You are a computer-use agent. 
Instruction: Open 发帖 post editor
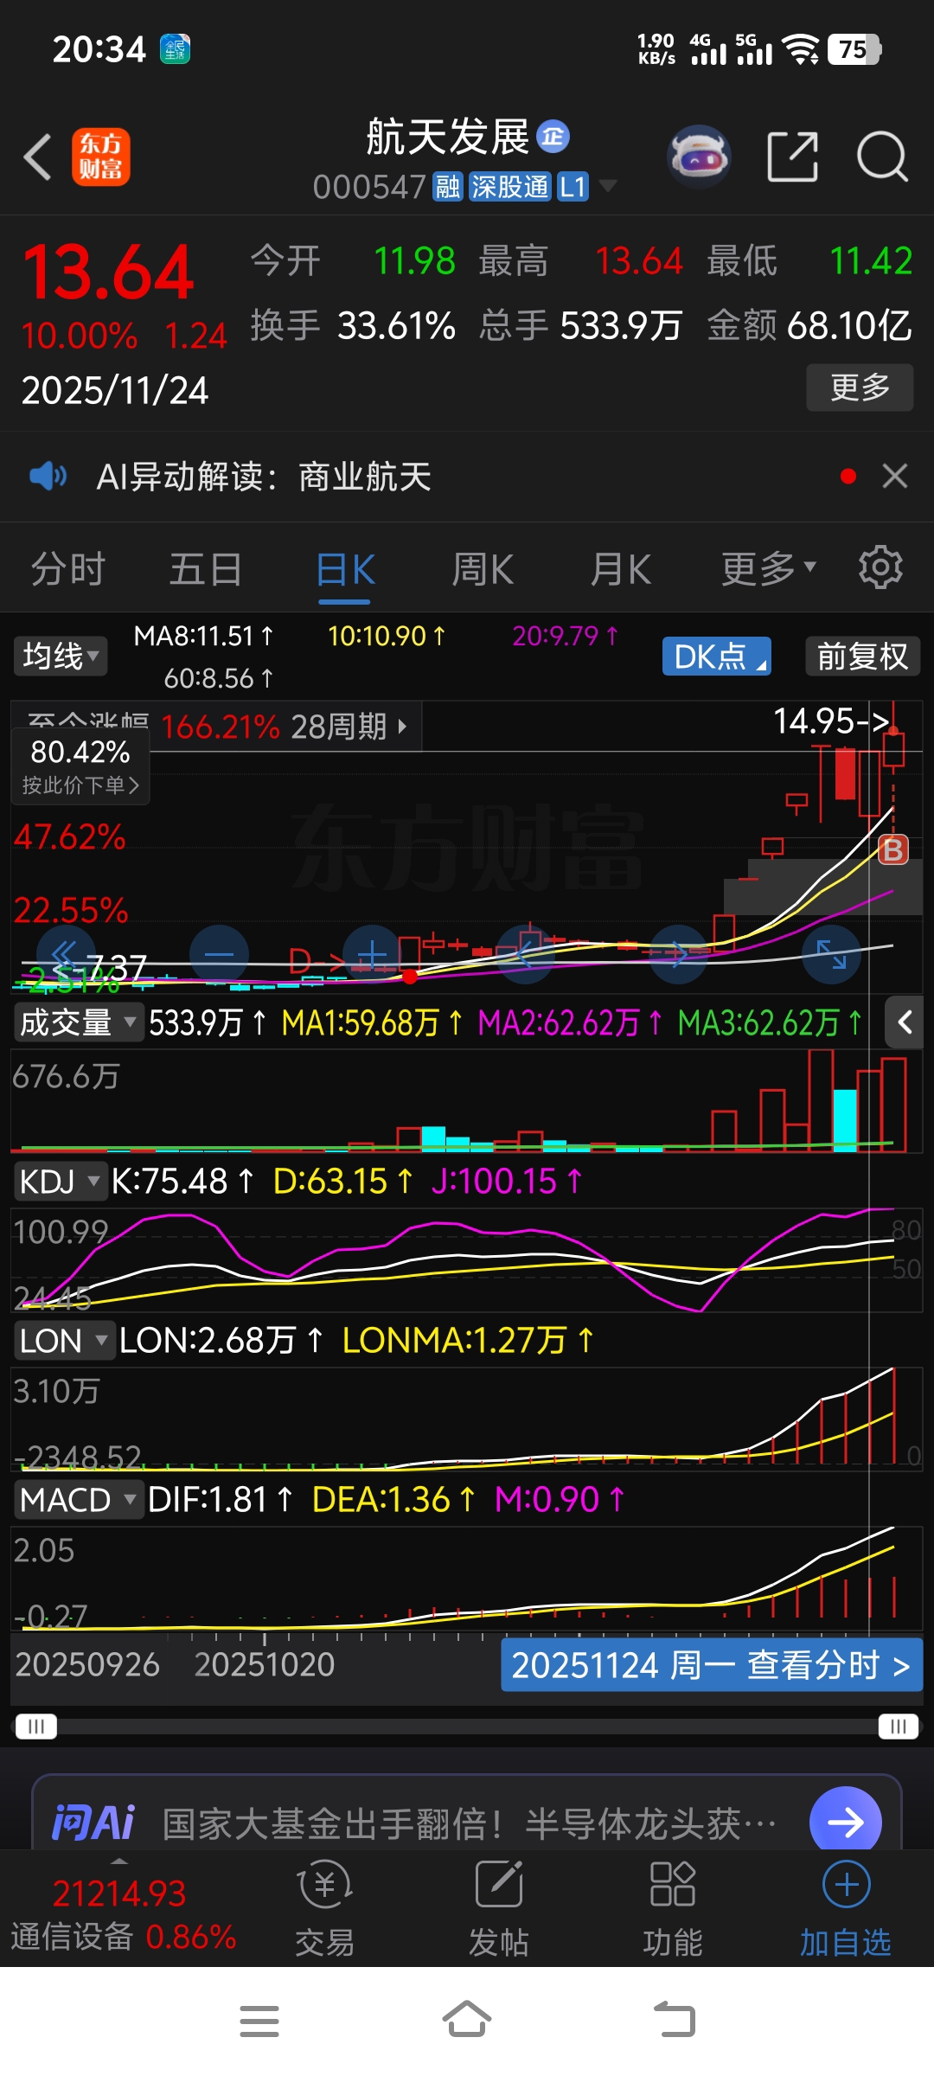[498, 1909]
